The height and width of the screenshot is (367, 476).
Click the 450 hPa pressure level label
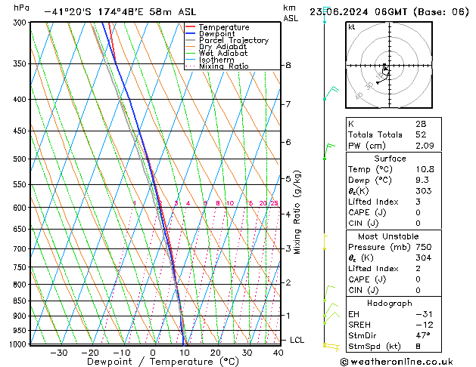point(21,131)
